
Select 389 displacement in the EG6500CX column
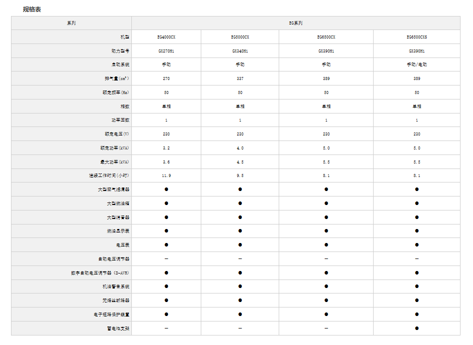(x=326, y=78)
